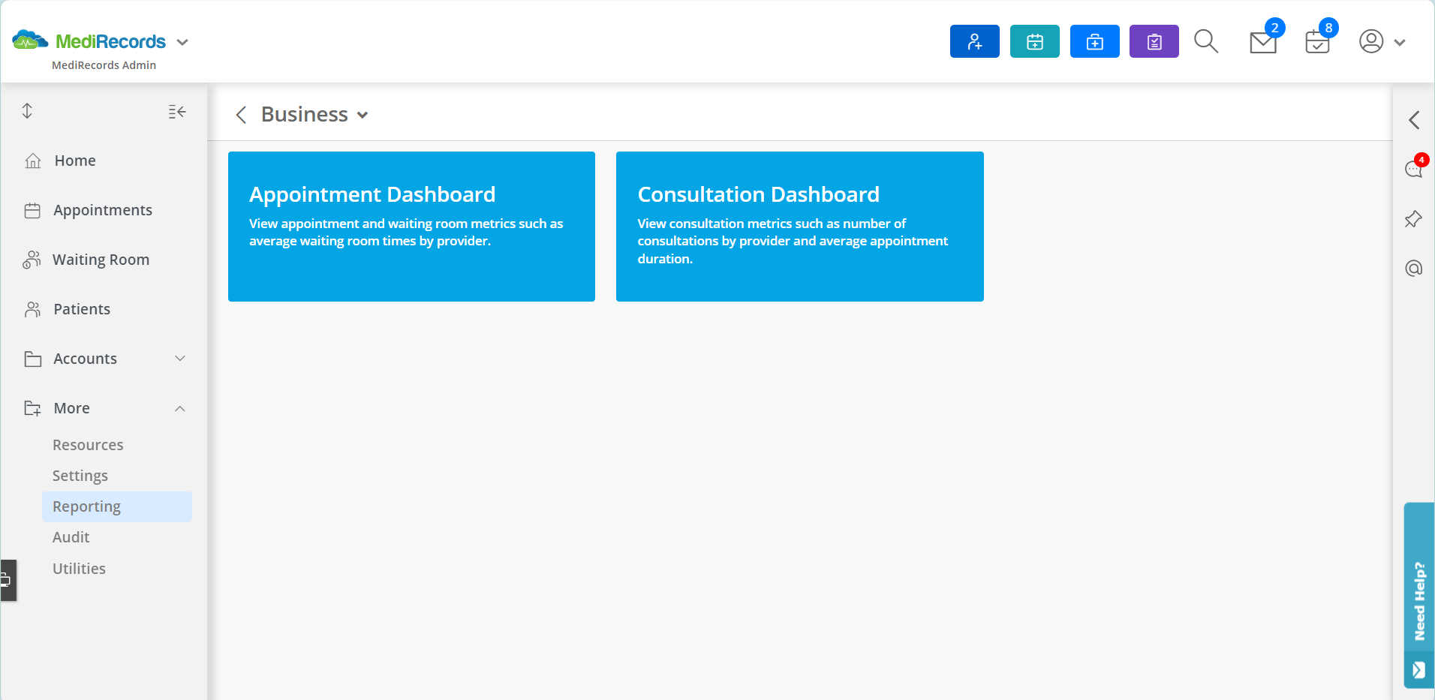Select Accounts in the sidebar

coord(85,359)
